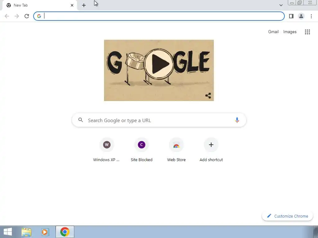Focus the address bar
This screenshot has width=318, height=238.
click(x=159, y=16)
